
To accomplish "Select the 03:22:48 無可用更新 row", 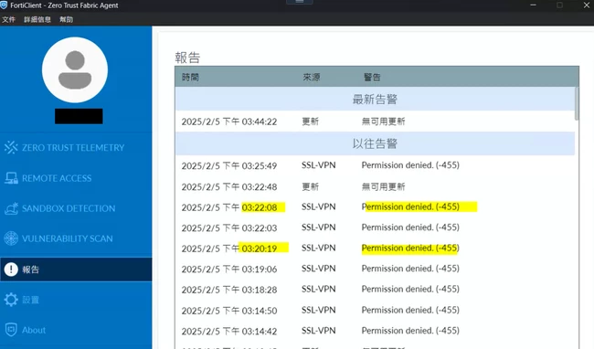I will [x=375, y=186].
